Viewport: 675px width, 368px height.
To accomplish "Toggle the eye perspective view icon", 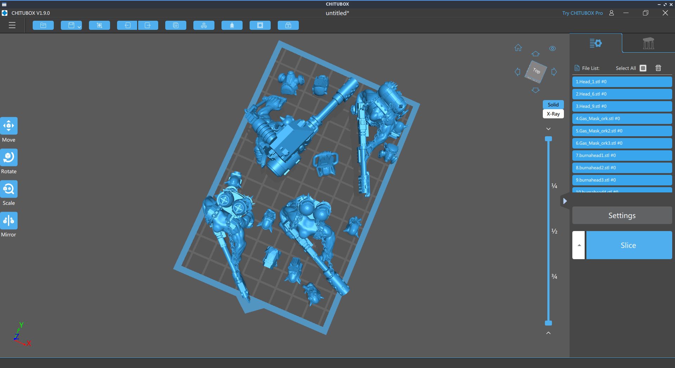I will [553, 48].
